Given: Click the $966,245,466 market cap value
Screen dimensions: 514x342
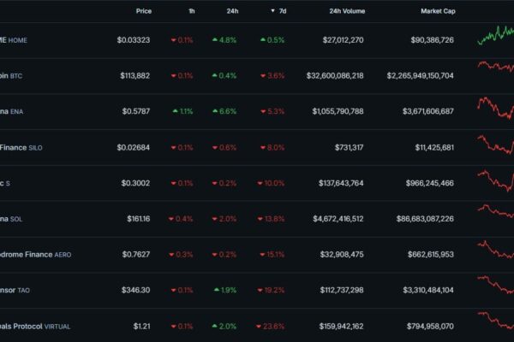Looking at the screenshot, I should (x=430, y=183).
